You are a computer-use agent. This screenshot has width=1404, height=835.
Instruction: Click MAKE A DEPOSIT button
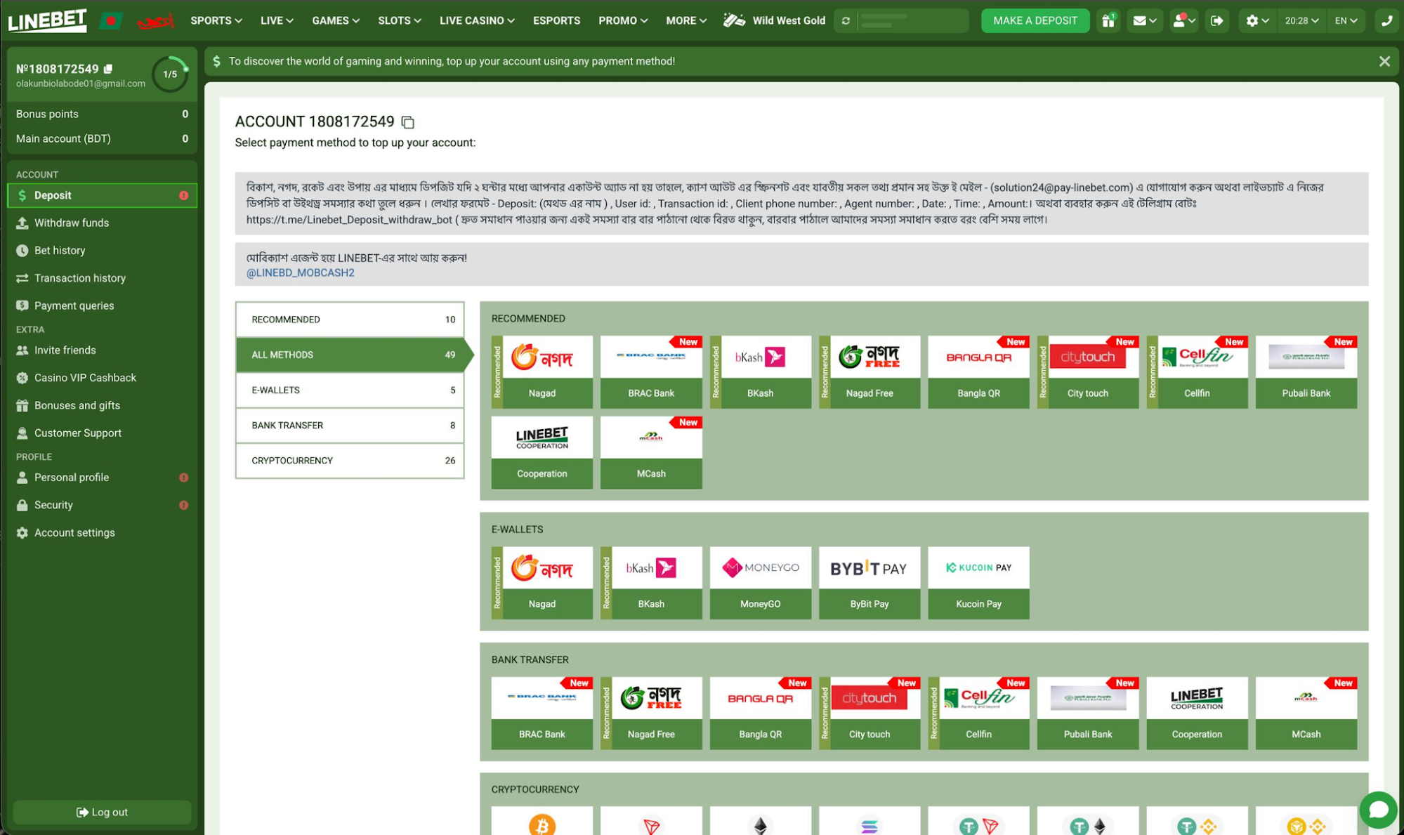(1035, 21)
